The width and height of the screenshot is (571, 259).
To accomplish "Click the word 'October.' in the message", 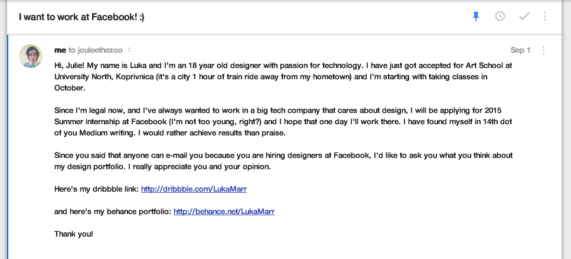I will tap(70, 88).
